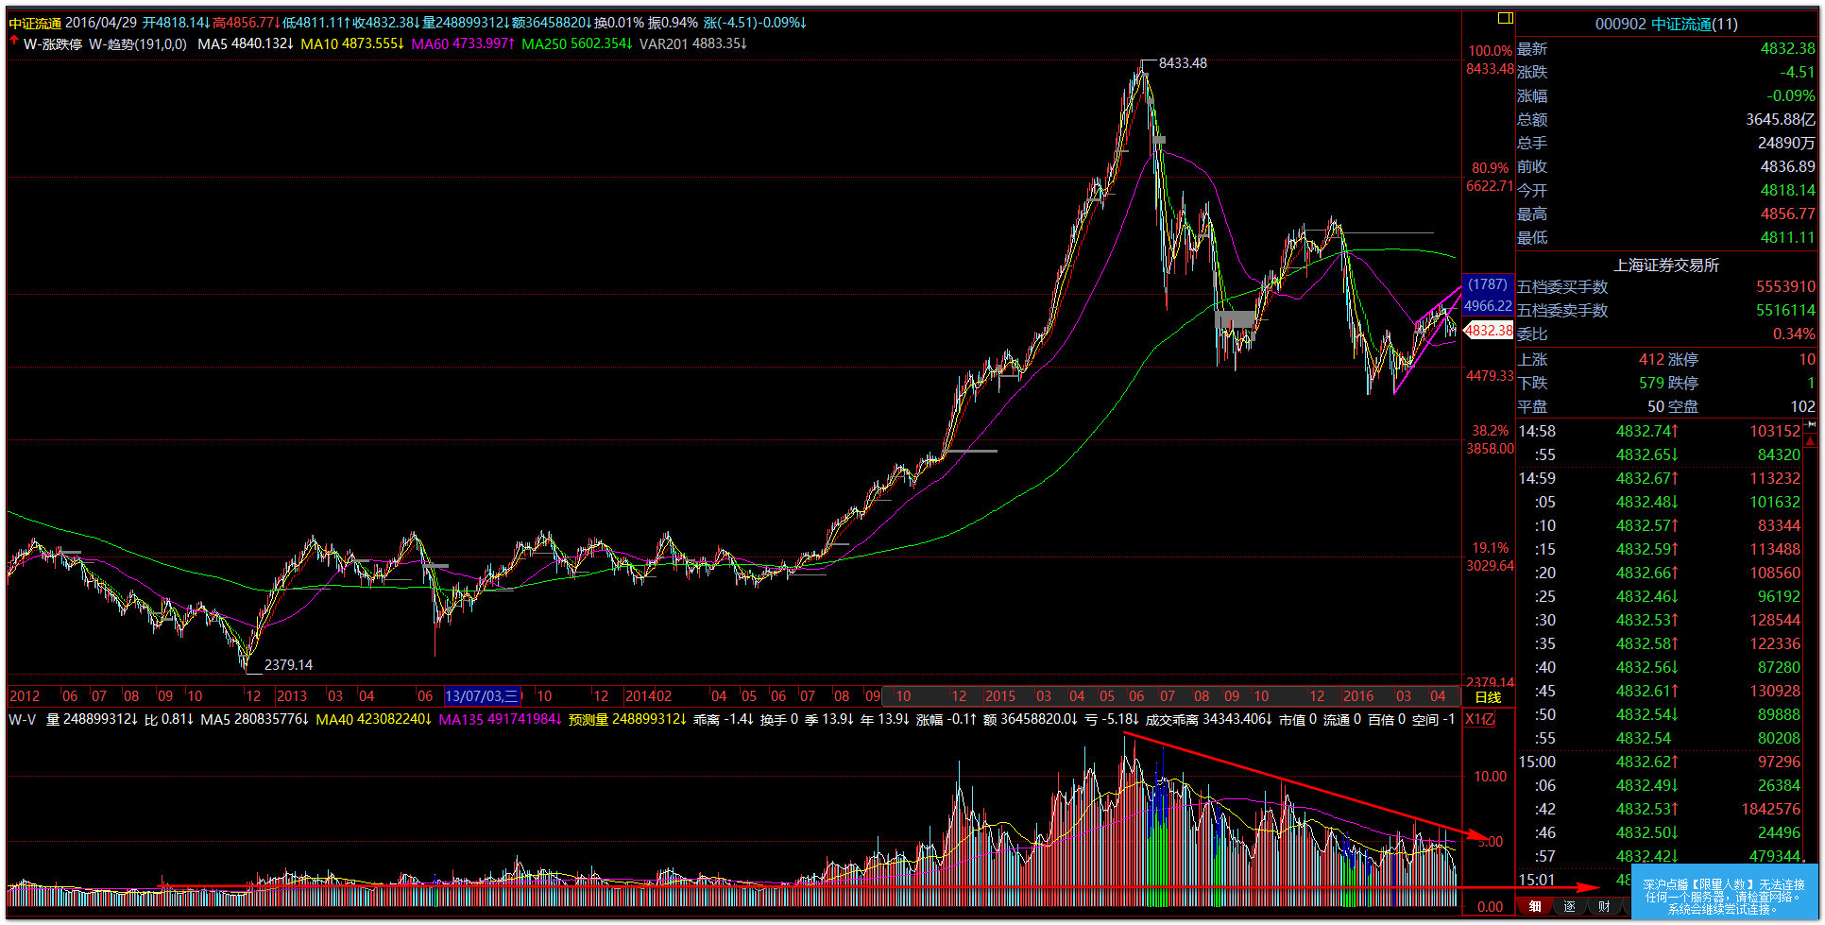Switch to the 财 tab
The height and width of the screenshot is (925, 1825).
tap(1604, 906)
